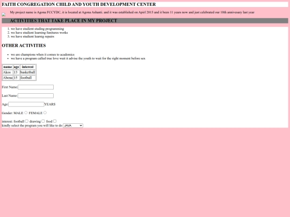The image size is (290, 217).
Task: Click list item about furnitures works
Action: click(x=39, y=33)
